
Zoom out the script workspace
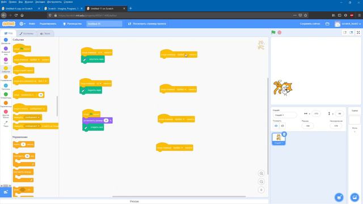(x=261, y=181)
